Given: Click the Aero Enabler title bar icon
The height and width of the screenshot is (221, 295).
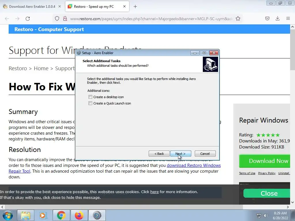Looking at the screenshot, I should (x=79, y=53).
